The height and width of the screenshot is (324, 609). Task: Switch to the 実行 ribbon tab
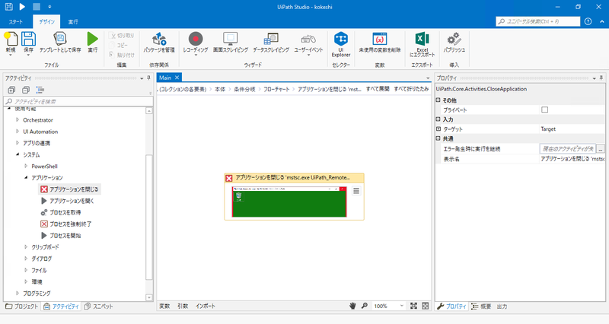pos(73,22)
